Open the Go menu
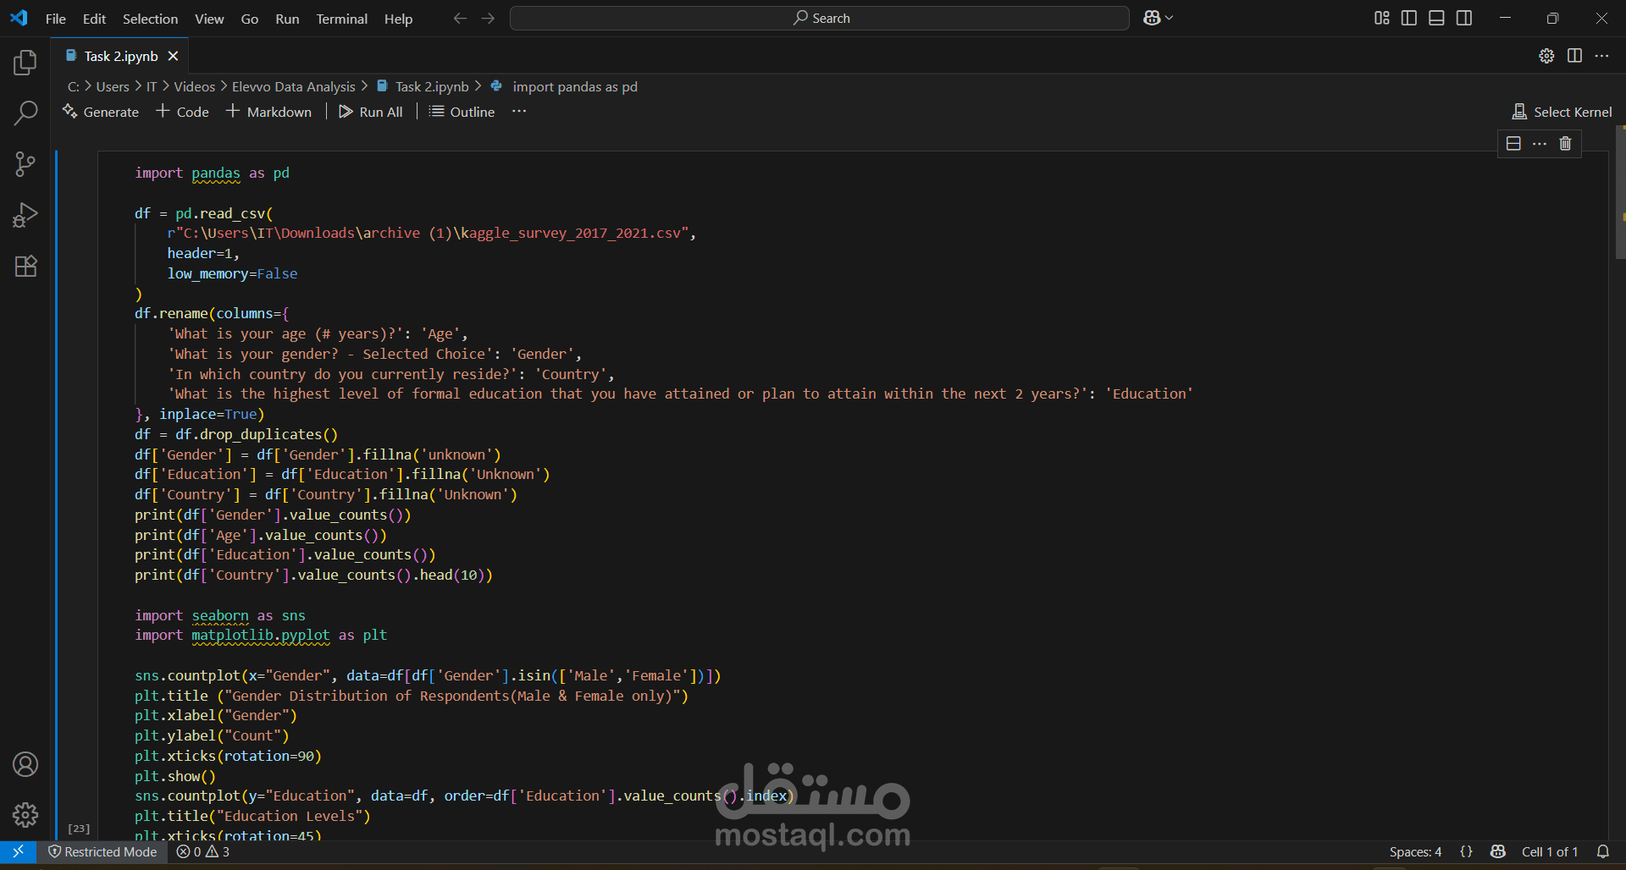The height and width of the screenshot is (870, 1626). point(250,19)
